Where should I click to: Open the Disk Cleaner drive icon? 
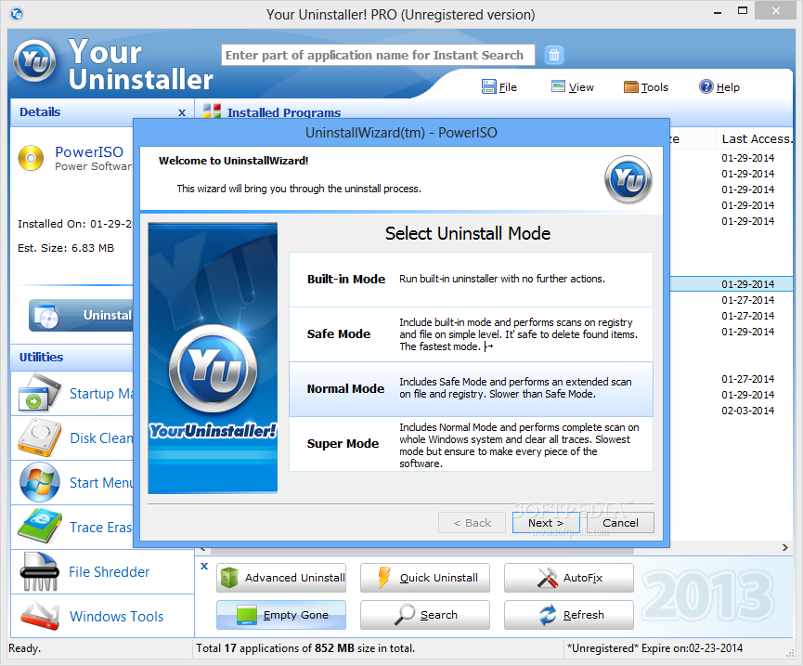pyautogui.click(x=39, y=438)
